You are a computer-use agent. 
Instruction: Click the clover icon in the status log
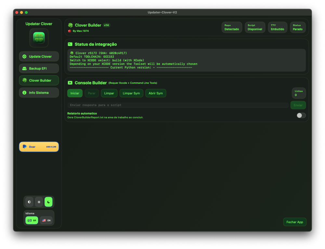coord(72,53)
